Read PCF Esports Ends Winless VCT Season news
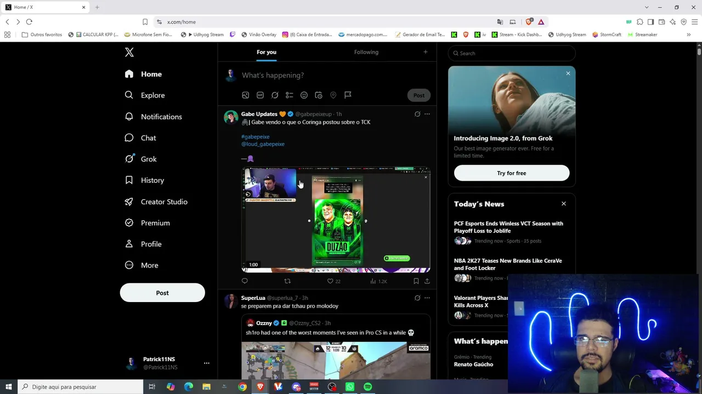Viewport: 702px width, 394px height. [x=508, y=227]
